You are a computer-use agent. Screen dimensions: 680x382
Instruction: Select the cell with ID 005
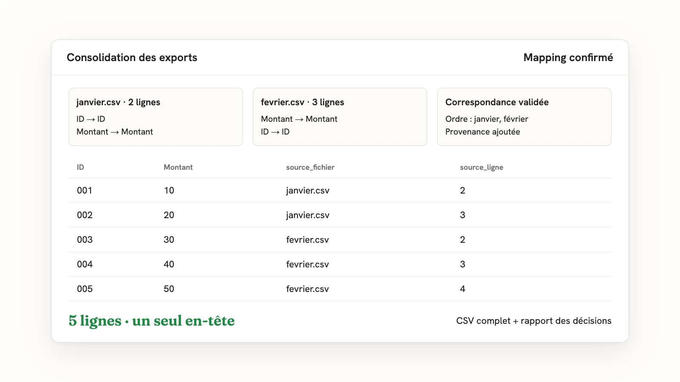pyautogui.click(x=85, y=289)
